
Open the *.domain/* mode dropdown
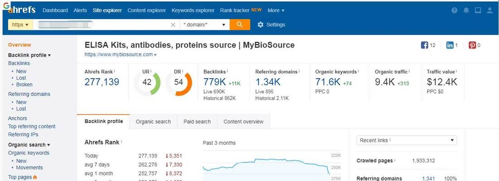(204, 25)
